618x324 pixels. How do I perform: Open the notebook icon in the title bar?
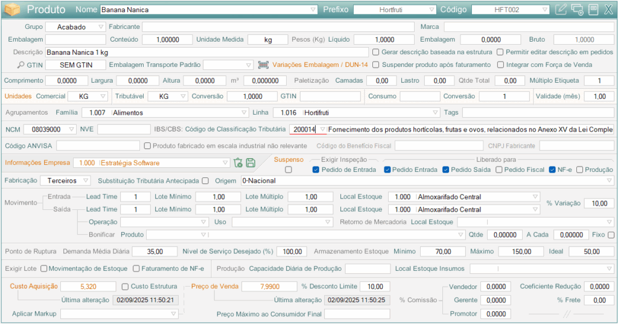[x=593, y=10]
